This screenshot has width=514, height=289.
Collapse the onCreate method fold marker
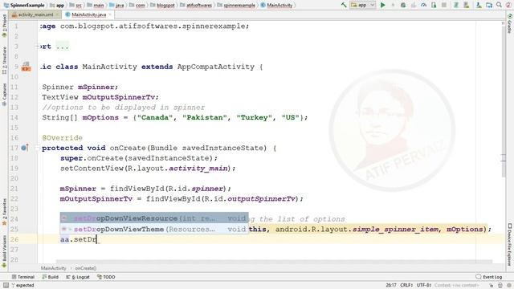point(37,148)
